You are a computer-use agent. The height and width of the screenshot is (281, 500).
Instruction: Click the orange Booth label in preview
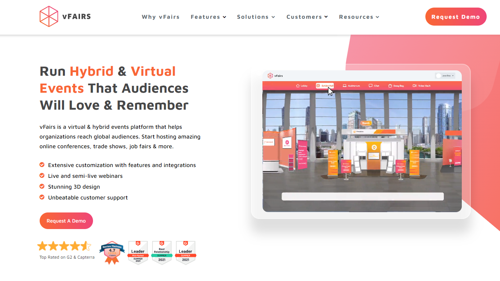(x=366, y=123)
